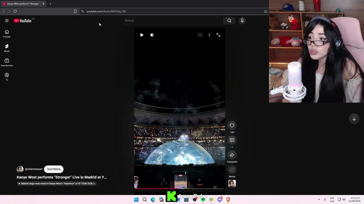Start voice search with microphone

tap(242, 20)
